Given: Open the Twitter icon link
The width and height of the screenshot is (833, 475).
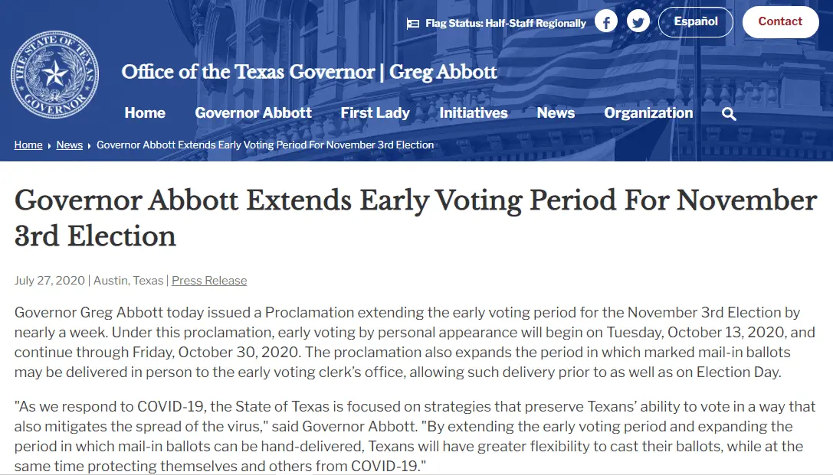Looking at the screenshot, I should (638, 22).
